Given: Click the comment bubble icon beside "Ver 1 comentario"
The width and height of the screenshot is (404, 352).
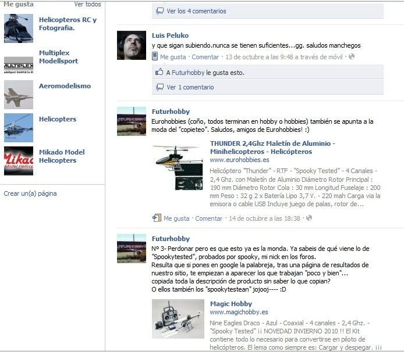Looking at the screenshot, I should pyautogui.click(x=160, y=87).
